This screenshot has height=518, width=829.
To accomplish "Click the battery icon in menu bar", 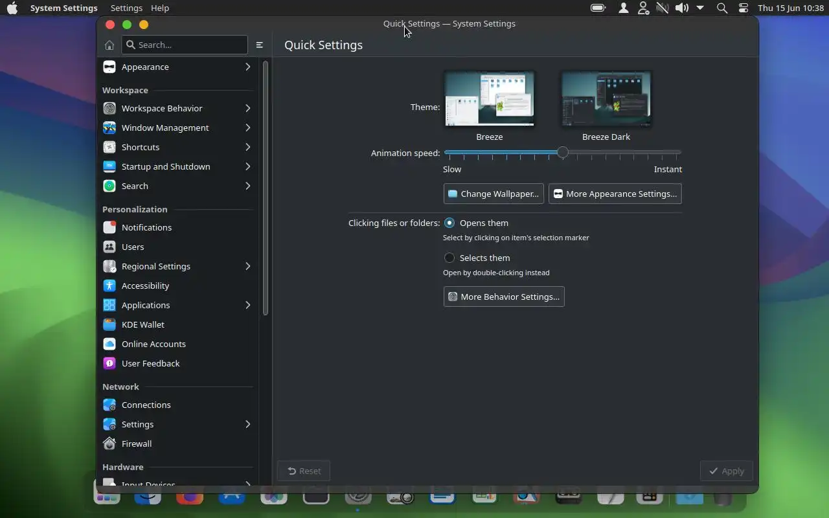I will click(598, 8).
